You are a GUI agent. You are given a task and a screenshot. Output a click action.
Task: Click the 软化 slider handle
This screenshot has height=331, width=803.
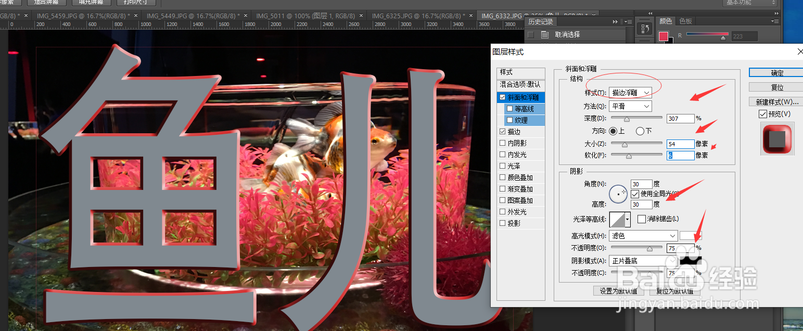[x=629, y=156]
